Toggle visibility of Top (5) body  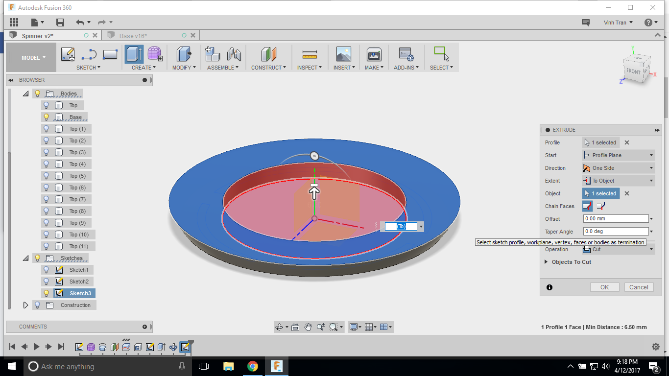click(x=47, y=176)
